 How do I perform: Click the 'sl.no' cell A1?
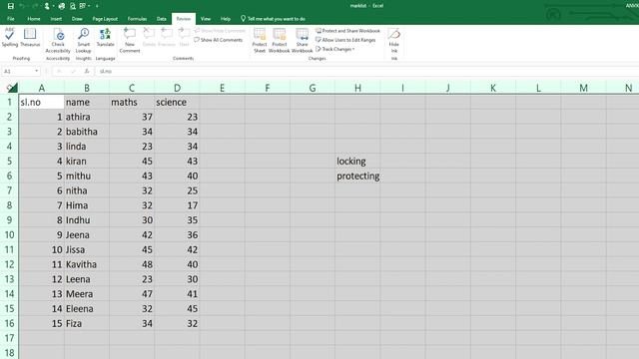click(42, 102)
